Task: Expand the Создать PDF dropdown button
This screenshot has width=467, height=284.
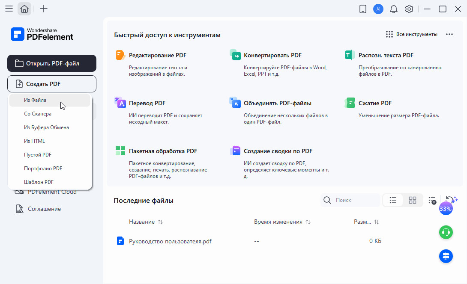Action: pyautogui.click(x=52, y=84)
